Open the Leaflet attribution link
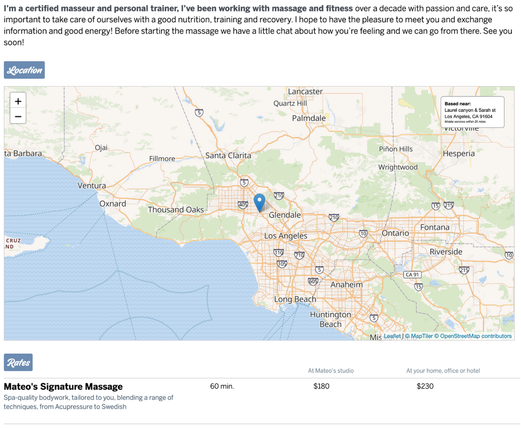 point(392,336)
